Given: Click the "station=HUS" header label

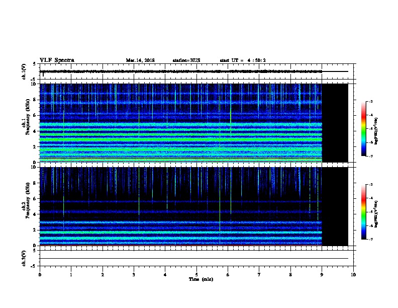Looking at the screenshot, I should [x=186, y=60].
